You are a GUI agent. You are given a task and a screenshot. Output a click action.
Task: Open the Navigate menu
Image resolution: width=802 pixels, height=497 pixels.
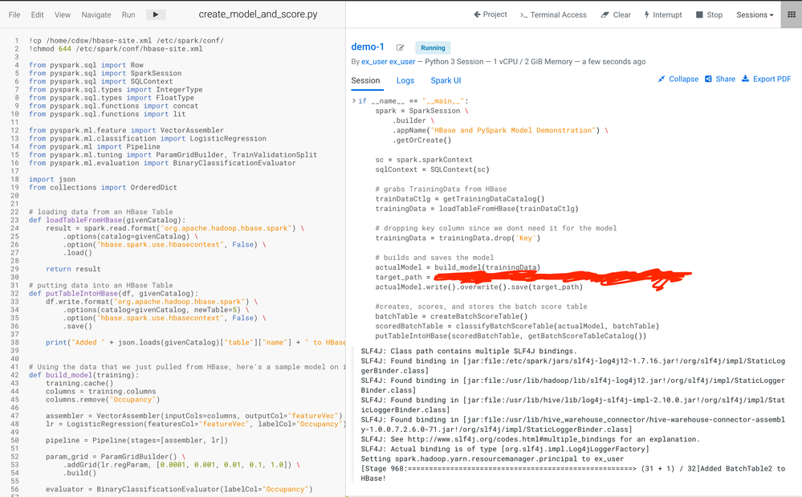(96, 14)
